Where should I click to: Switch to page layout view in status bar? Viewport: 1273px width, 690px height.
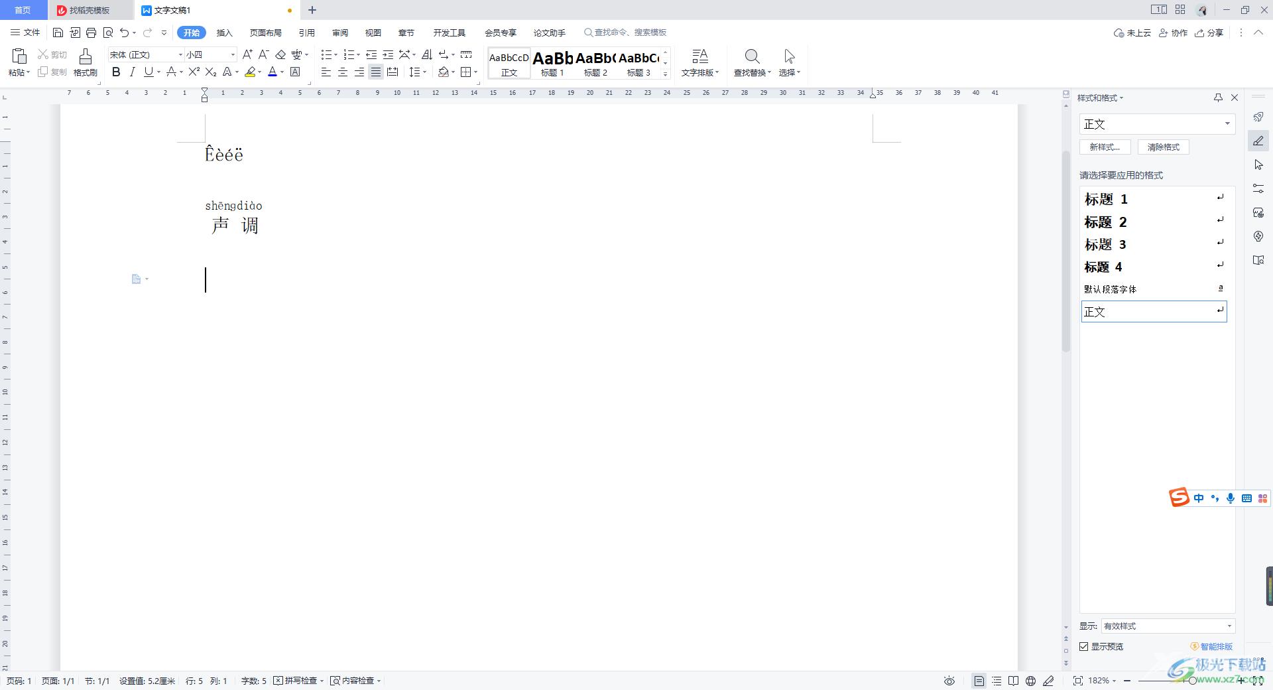tap(979, 681)
